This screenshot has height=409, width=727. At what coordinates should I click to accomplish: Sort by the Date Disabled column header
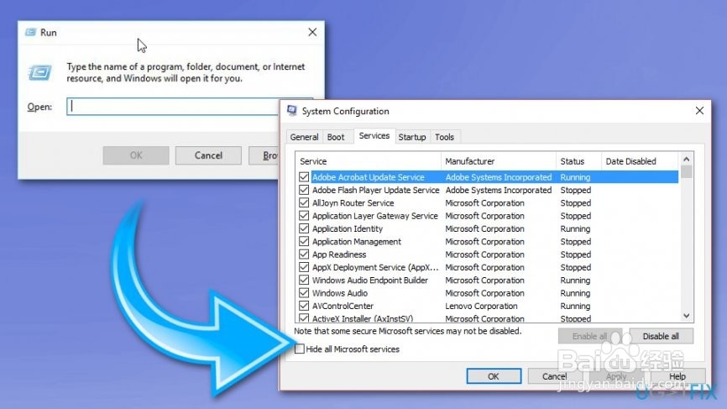click(x=640, y=161)
